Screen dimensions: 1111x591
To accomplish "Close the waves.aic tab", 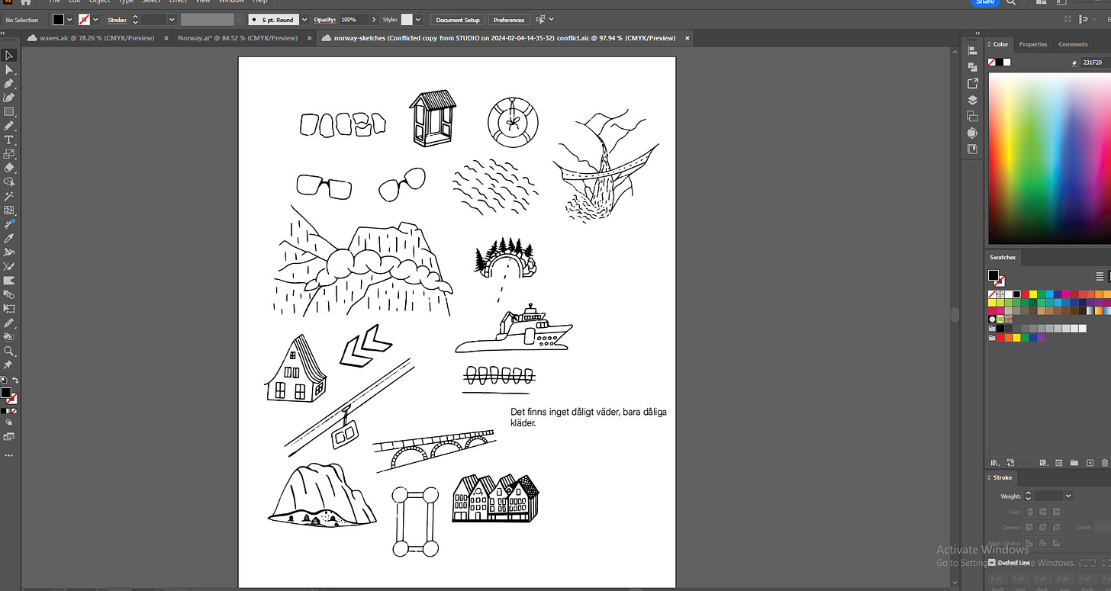I will click(165, 37).
